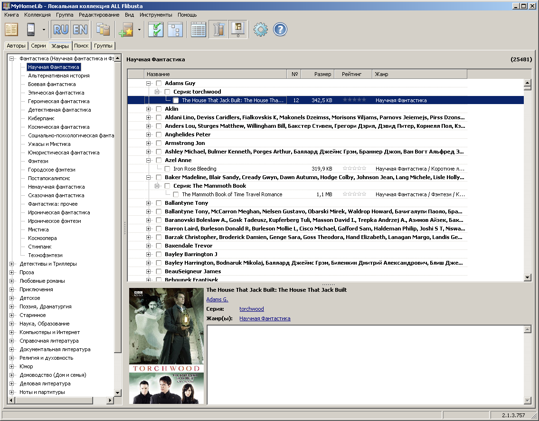Check the Anghelides Peter checkbox
Screen dimensions: 539x421
[159, 134]
